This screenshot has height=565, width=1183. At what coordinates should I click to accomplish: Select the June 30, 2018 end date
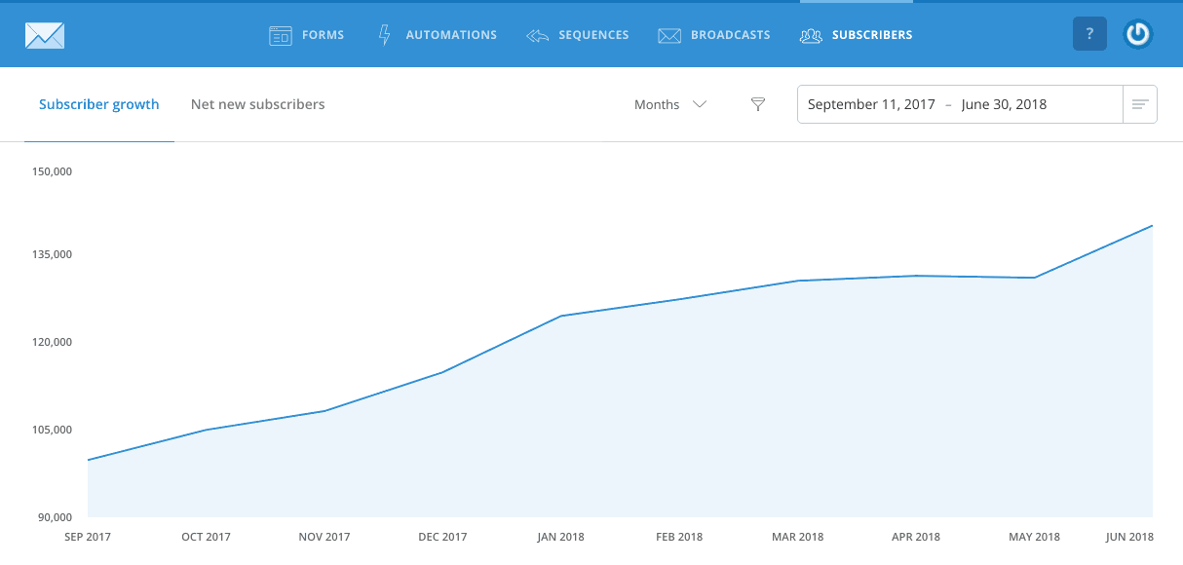click(1004, 104)
